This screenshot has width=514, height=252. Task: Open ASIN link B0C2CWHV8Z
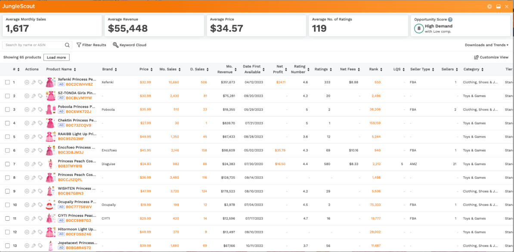tap(79, 85)
